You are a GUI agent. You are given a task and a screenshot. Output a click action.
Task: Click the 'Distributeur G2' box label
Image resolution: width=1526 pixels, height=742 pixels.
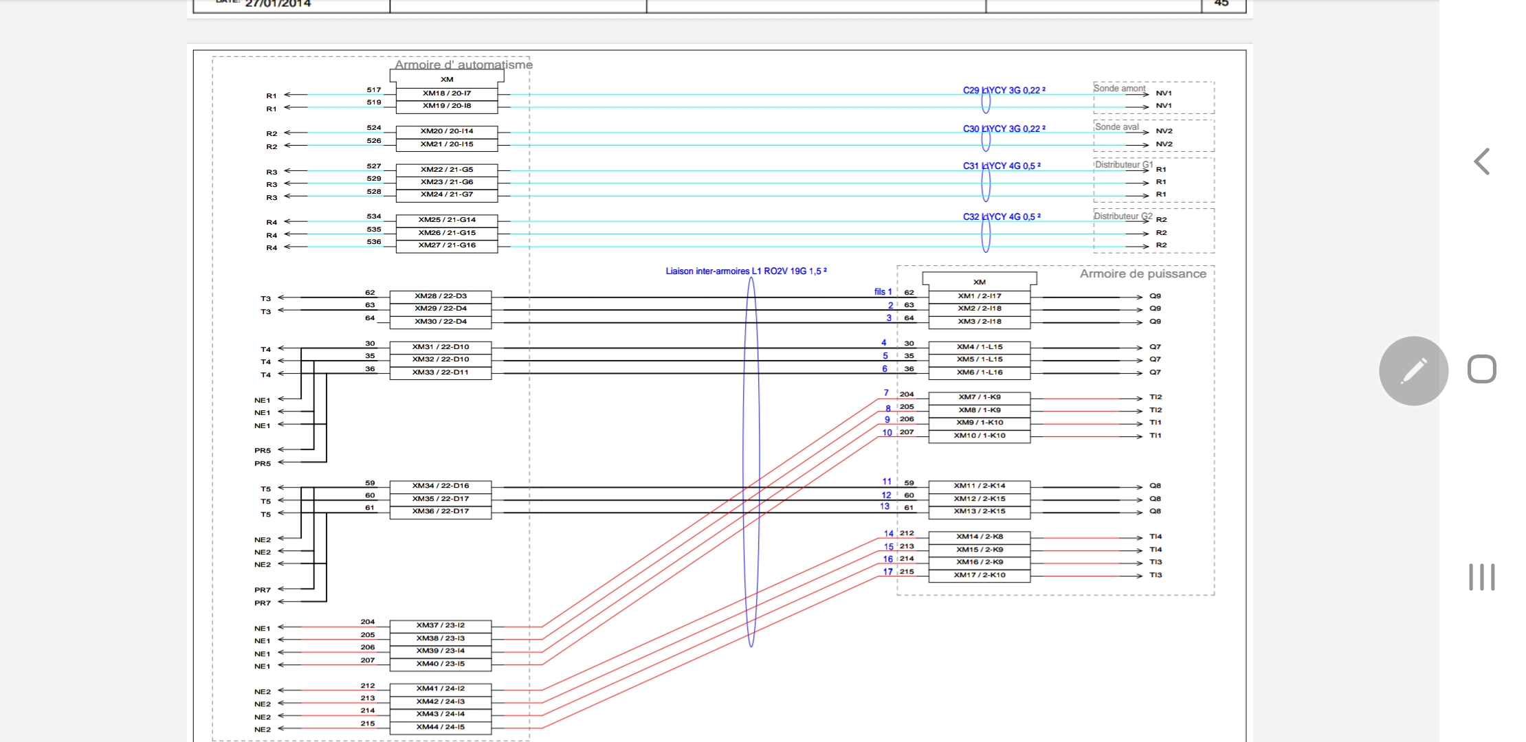click(x=1123, y=216)
